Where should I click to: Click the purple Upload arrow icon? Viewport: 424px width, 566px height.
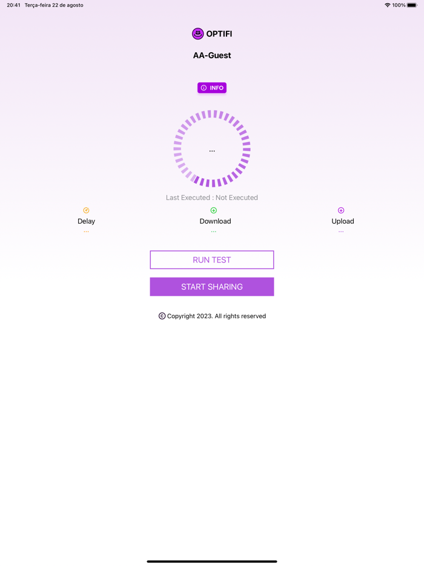pos(342,209)
